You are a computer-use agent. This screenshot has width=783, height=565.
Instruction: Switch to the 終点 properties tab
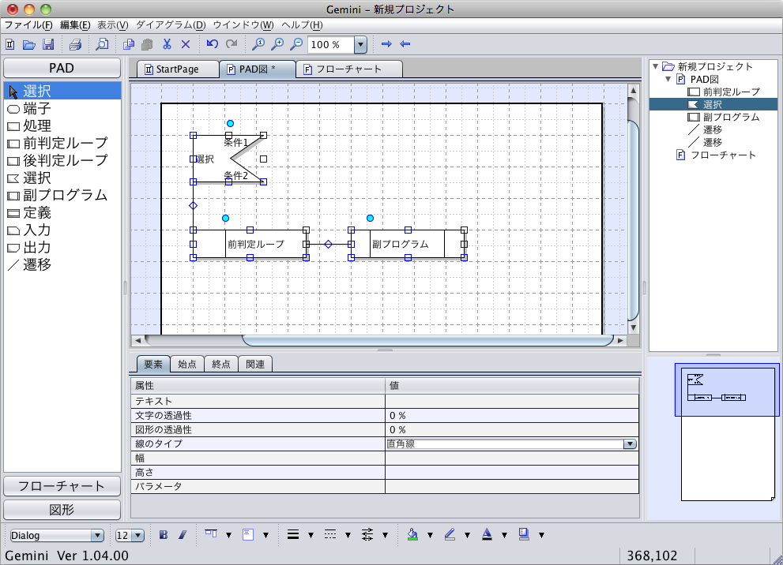point(220,364)
